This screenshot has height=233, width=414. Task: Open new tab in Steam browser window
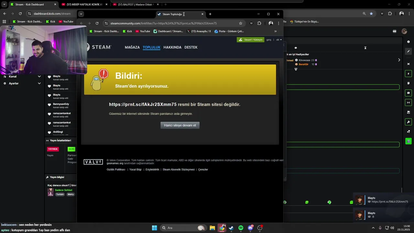point(210,14)
